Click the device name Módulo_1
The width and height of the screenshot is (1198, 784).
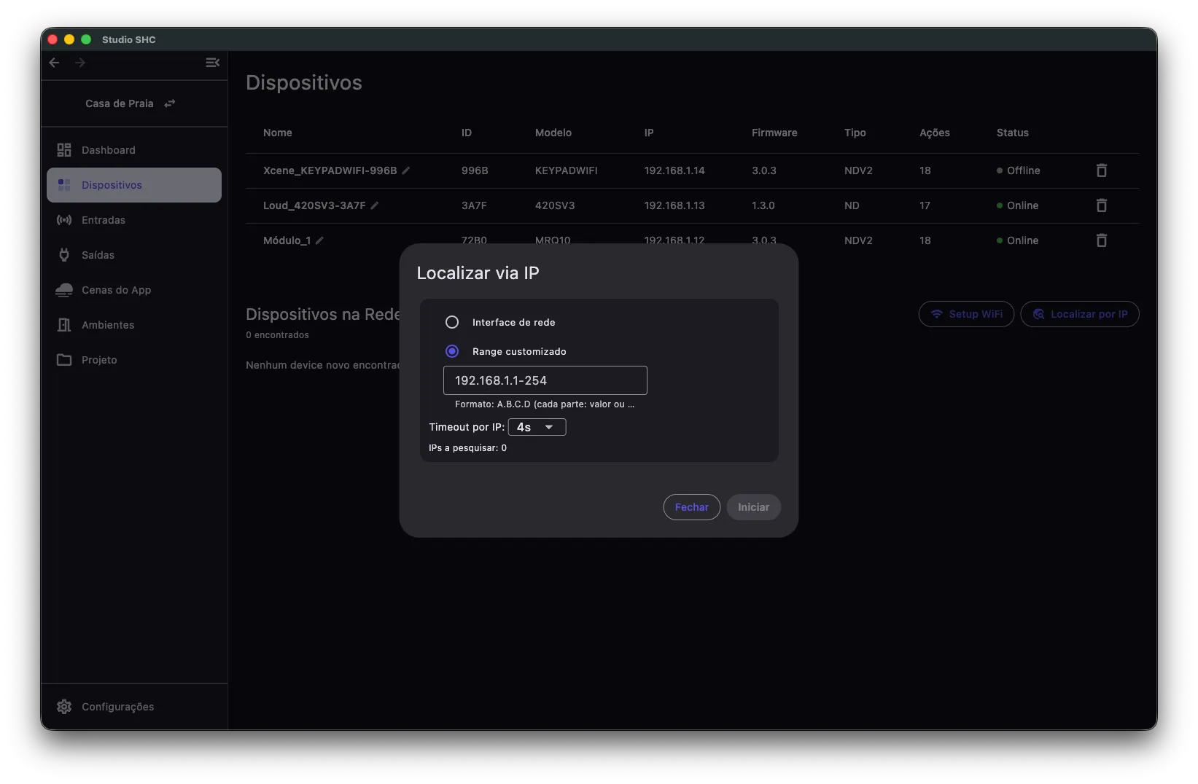[x=287, y=240]
